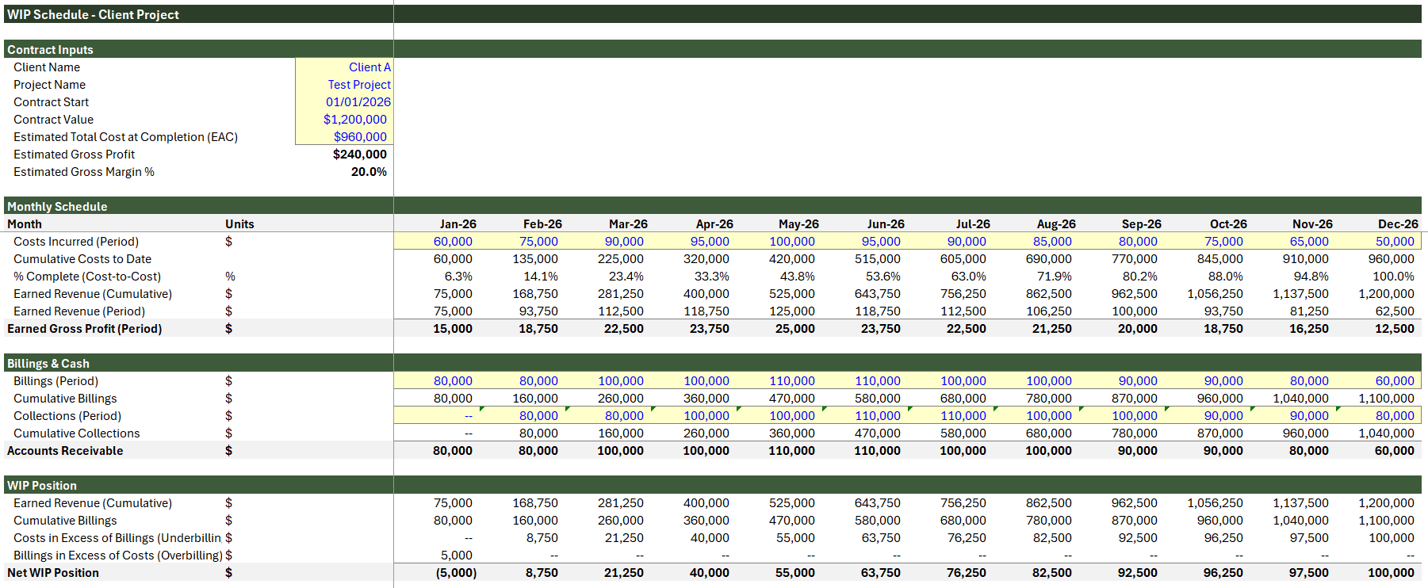Select the "Contract Start" row label

[51, 102]
